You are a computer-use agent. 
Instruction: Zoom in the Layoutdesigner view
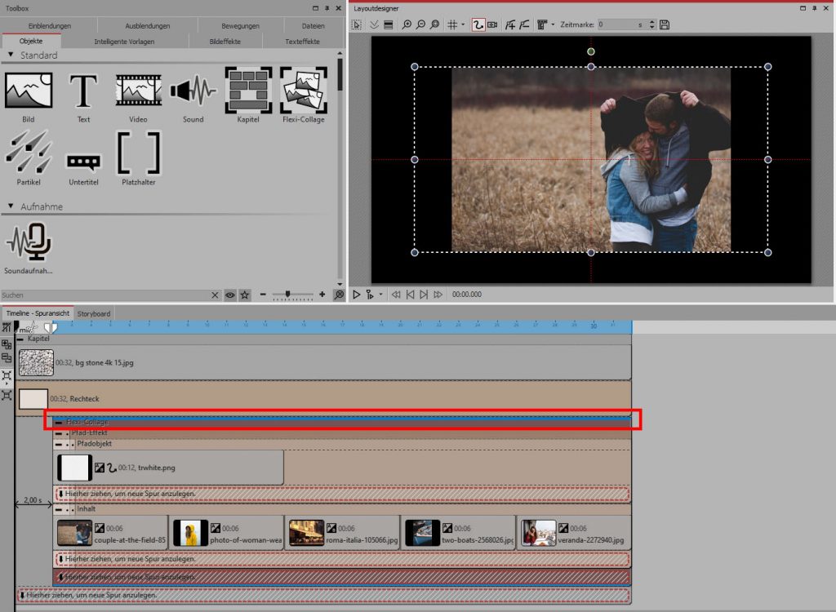click(x=407, y=25)
